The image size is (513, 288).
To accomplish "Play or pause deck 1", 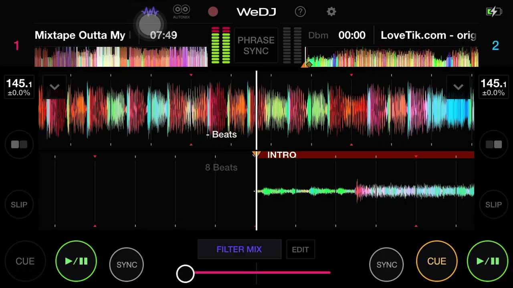I will point(76,261).
